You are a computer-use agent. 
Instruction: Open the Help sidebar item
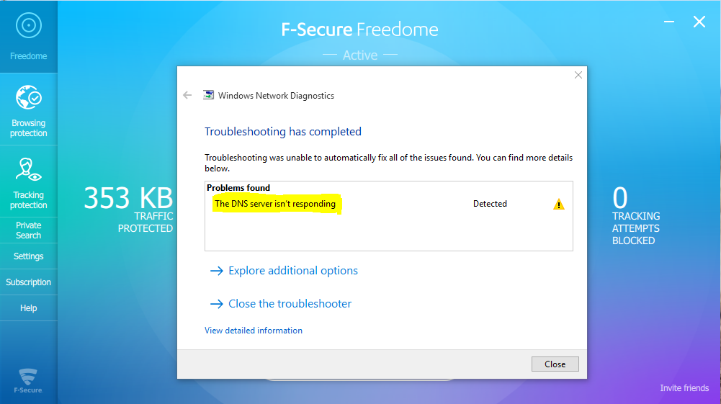(x=29, y=308)
